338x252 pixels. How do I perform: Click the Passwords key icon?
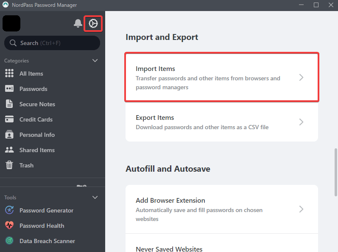click(x=9, y=88)
